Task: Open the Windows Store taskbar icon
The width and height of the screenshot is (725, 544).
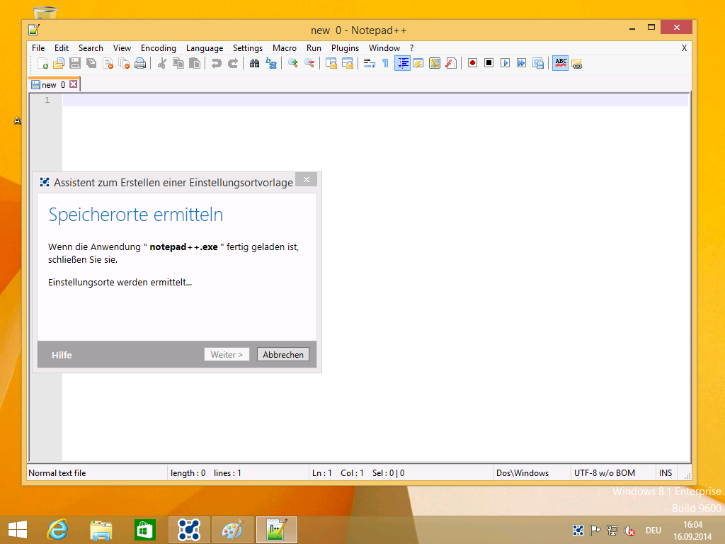Action: tap(144, 530)
